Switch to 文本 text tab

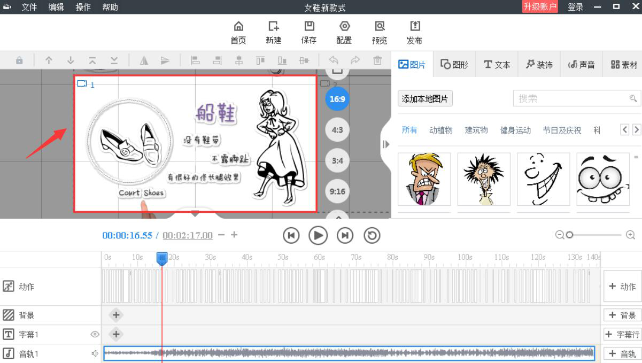(497, 65)
